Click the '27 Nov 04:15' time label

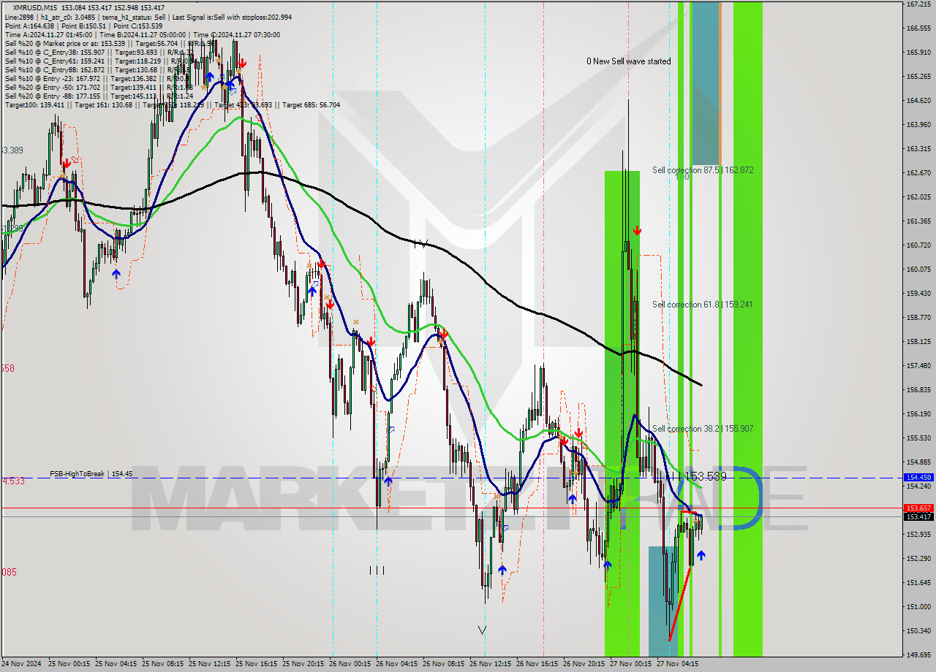677,664
